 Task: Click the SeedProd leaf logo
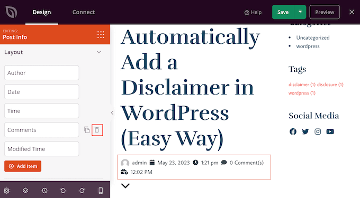coord(11,12)
